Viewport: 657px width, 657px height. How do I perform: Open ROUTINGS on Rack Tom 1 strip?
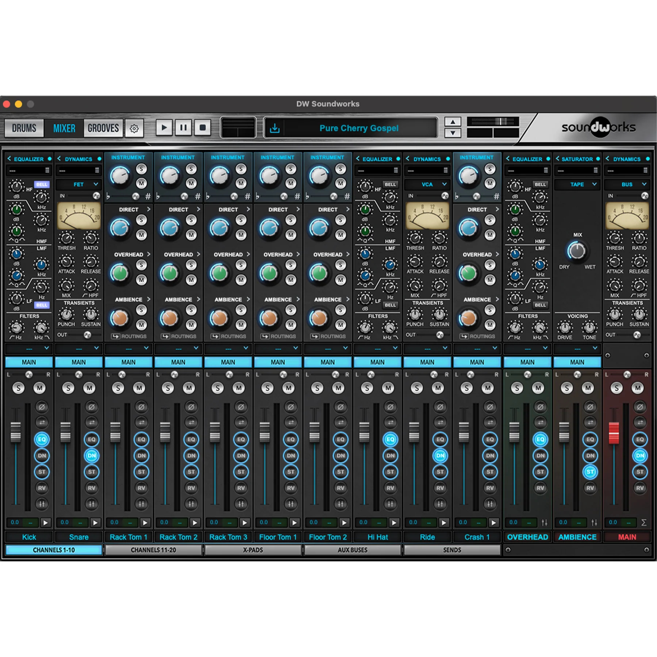(x=129, y=336)
